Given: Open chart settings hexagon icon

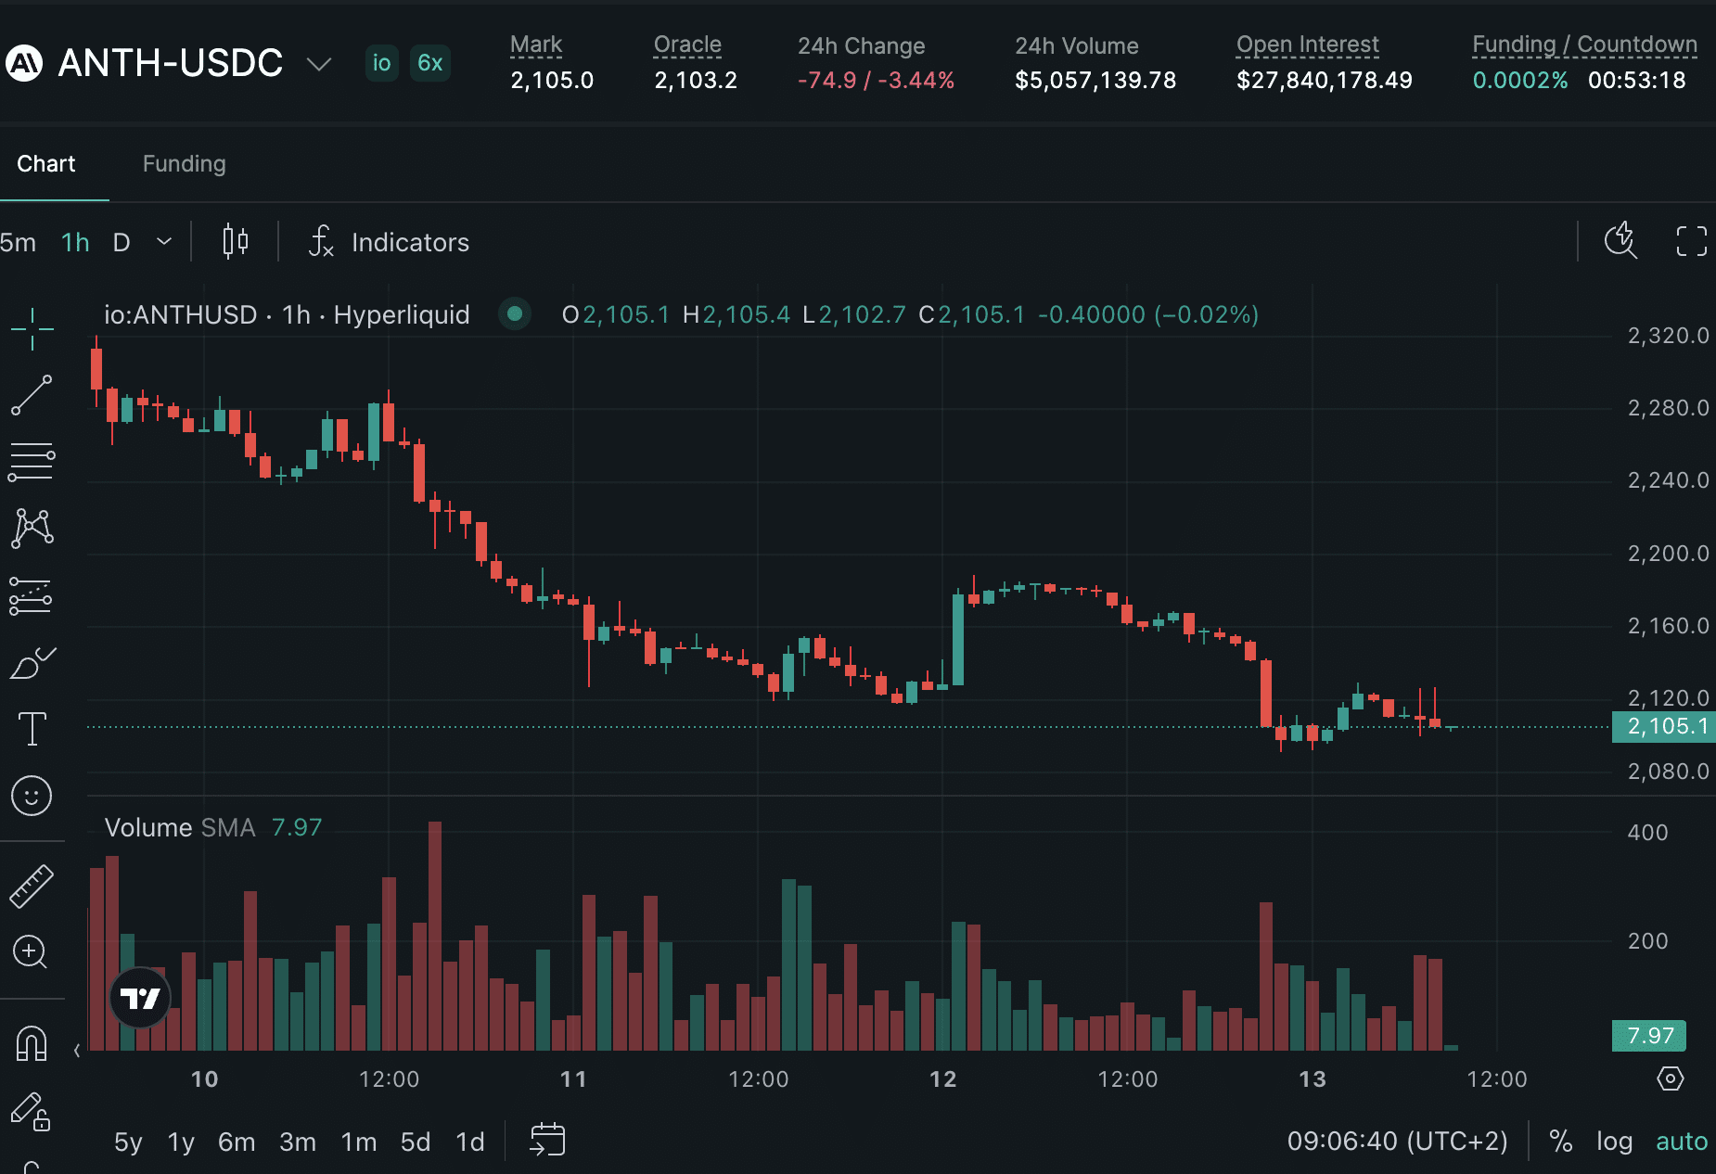Looking at the screenshot, I should (x=1670, y=1078).
